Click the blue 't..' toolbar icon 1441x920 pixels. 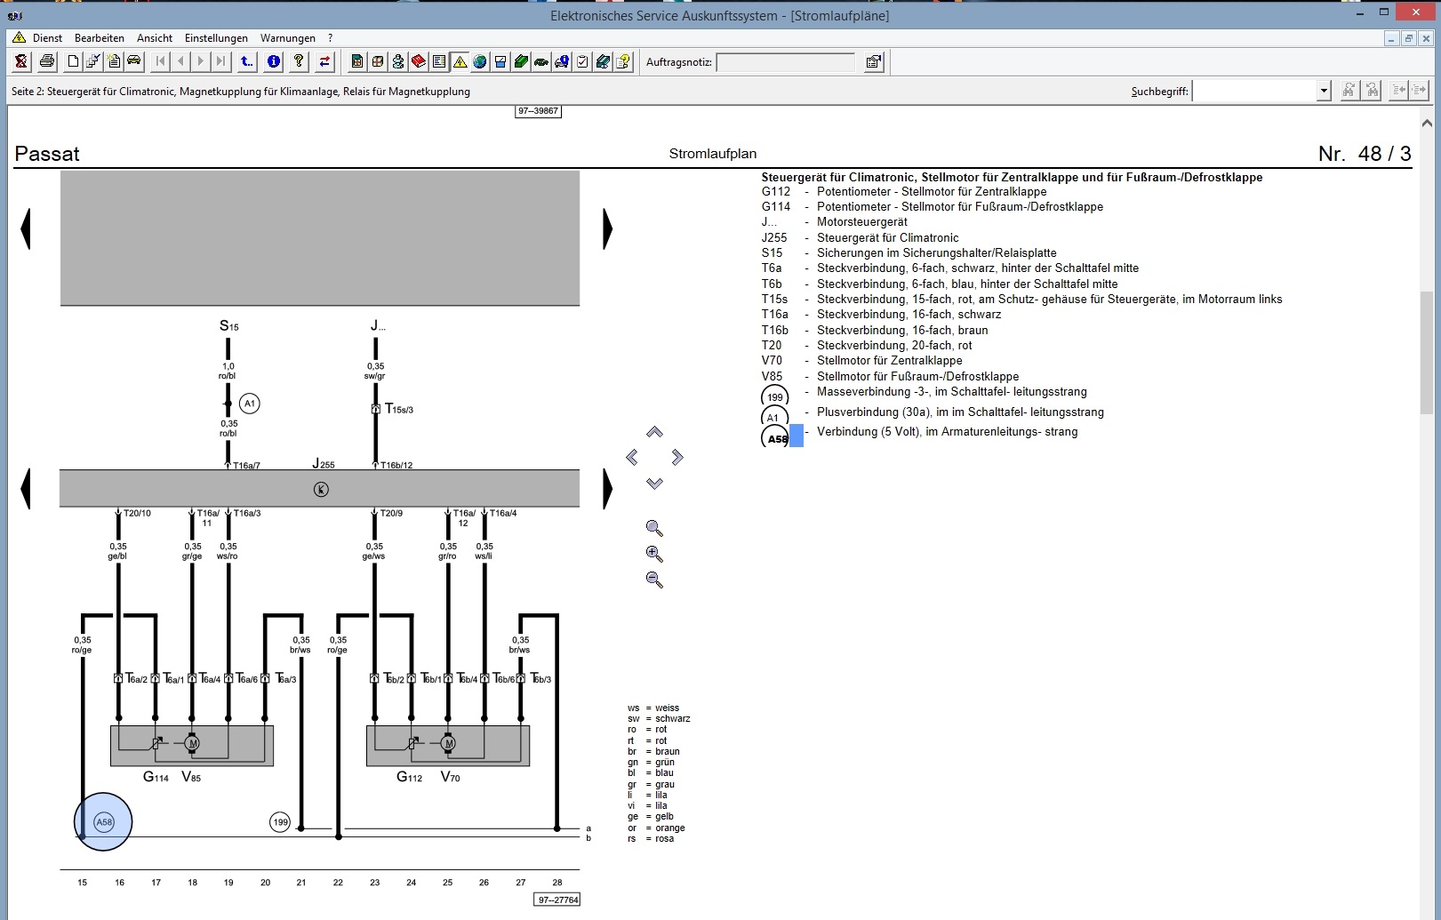tap(247, 61)
